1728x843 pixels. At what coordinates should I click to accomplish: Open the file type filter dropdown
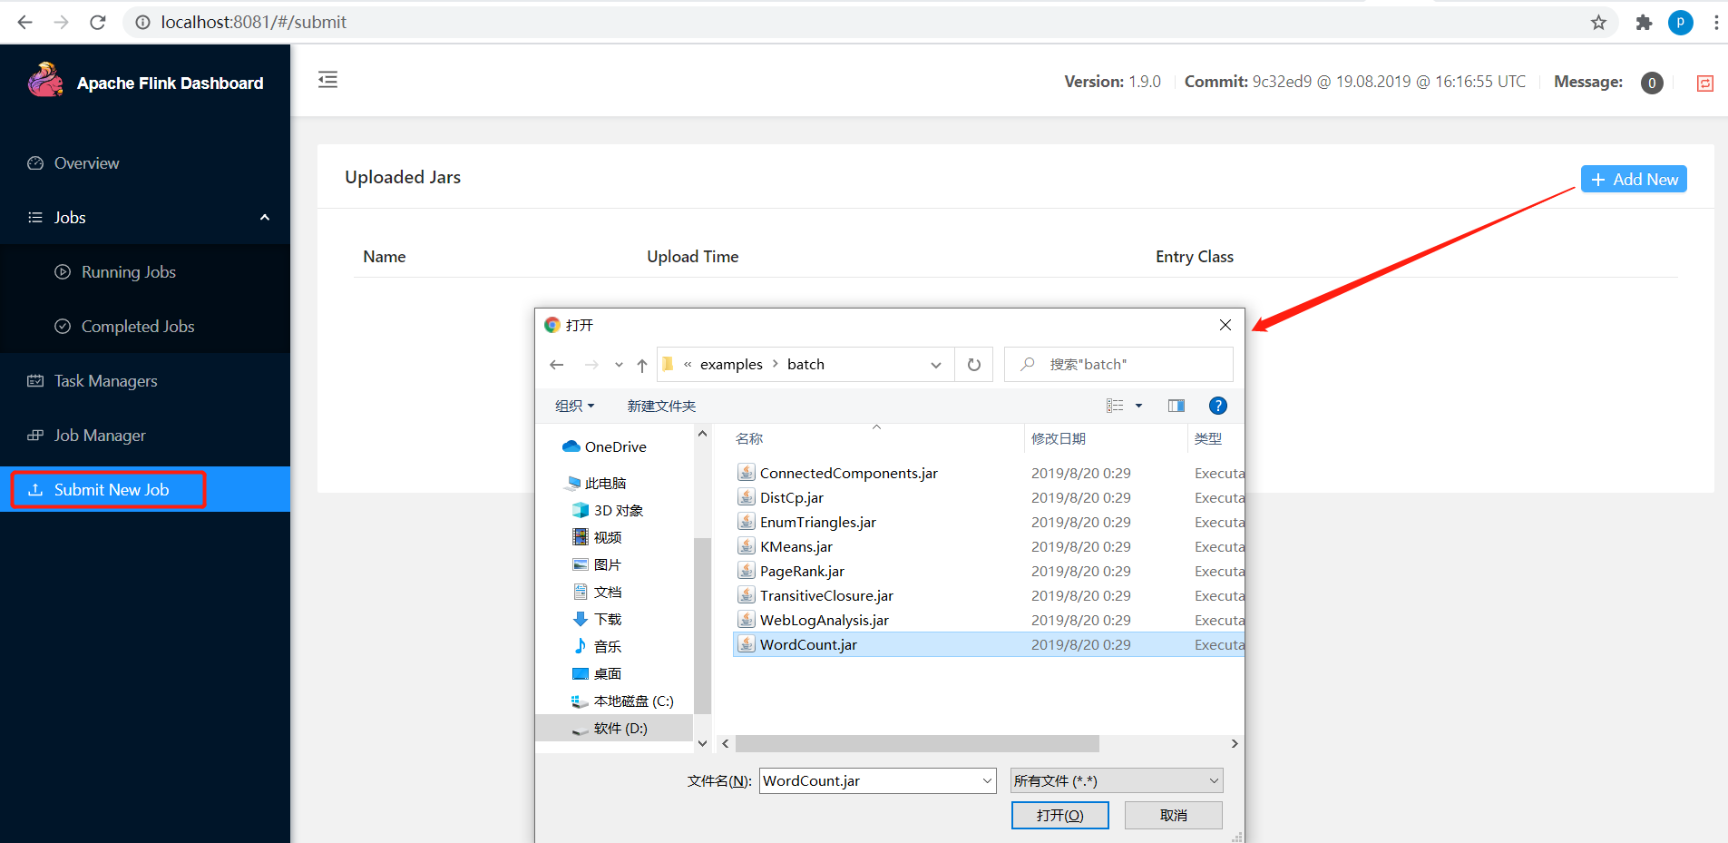point(1213,779)
